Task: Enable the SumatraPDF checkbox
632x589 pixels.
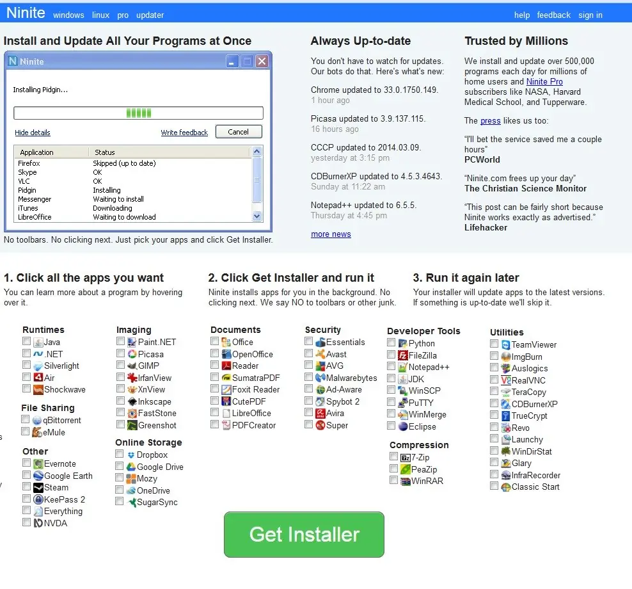Action: pyautogui.click(x=214, y=377)
